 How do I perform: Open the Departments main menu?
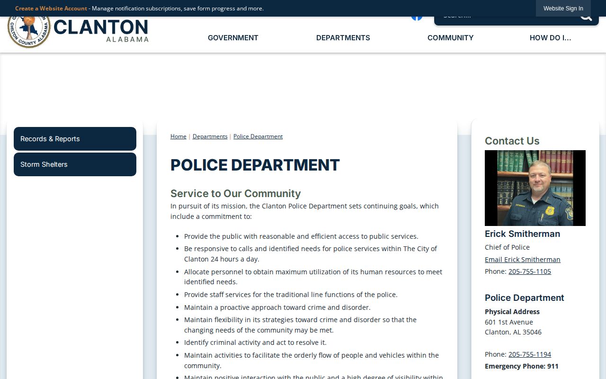(343, 38)
